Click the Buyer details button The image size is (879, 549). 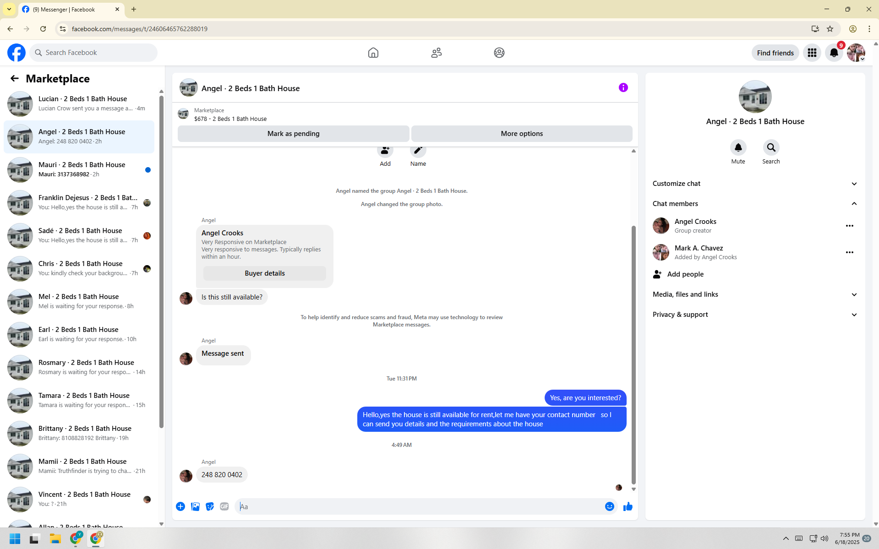[x=265, y=273]
